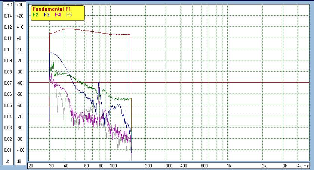Click the +20 dB scale value
Screen dimensions: 314x170
coord(20,16)
